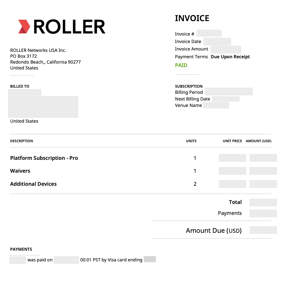Select the Additional Devices line item
284x294 pixels.
click(x=33, y=184)
